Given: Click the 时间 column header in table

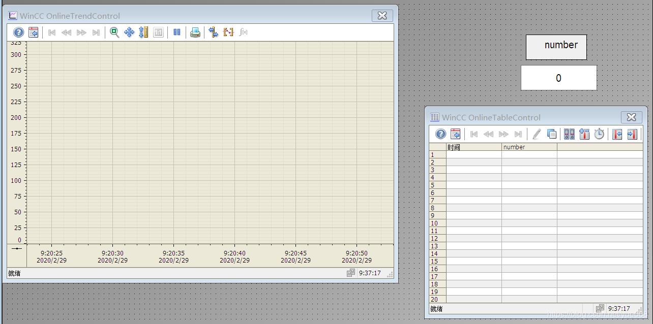Looking at the screenshot, I should point(474,147).
